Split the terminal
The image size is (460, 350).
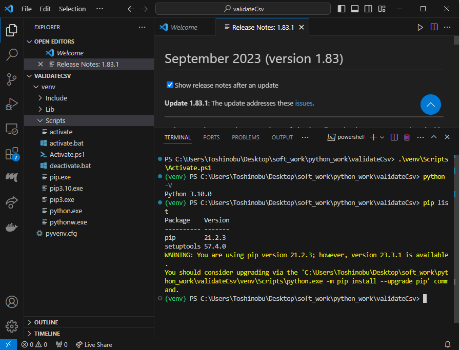point(393,137)
